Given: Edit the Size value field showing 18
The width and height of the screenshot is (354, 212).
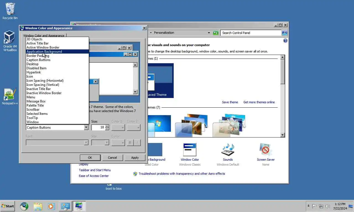Looking at the screenshot, I should (x=98, y=128).
